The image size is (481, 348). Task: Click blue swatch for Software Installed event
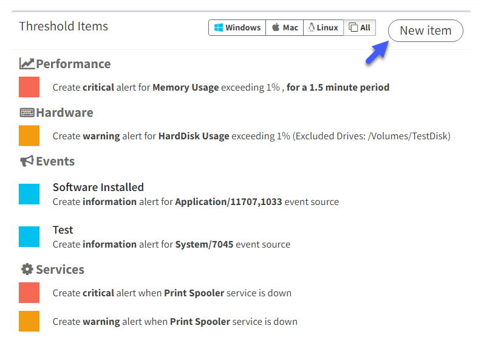tap(29, 194)
